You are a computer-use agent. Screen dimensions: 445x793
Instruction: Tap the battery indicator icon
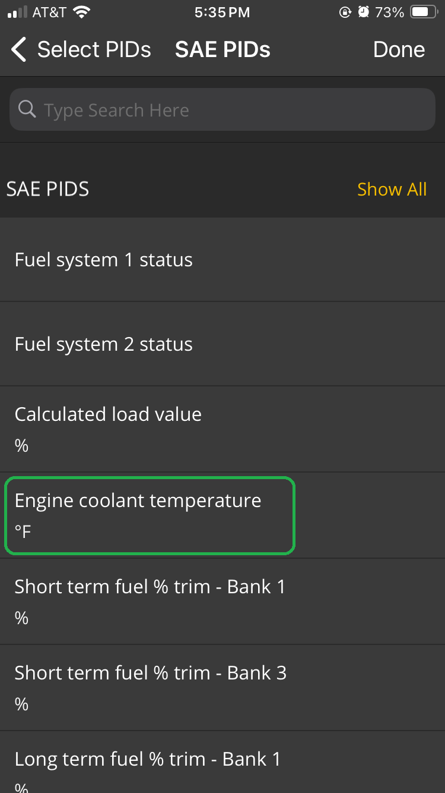[x=425, y=11]
